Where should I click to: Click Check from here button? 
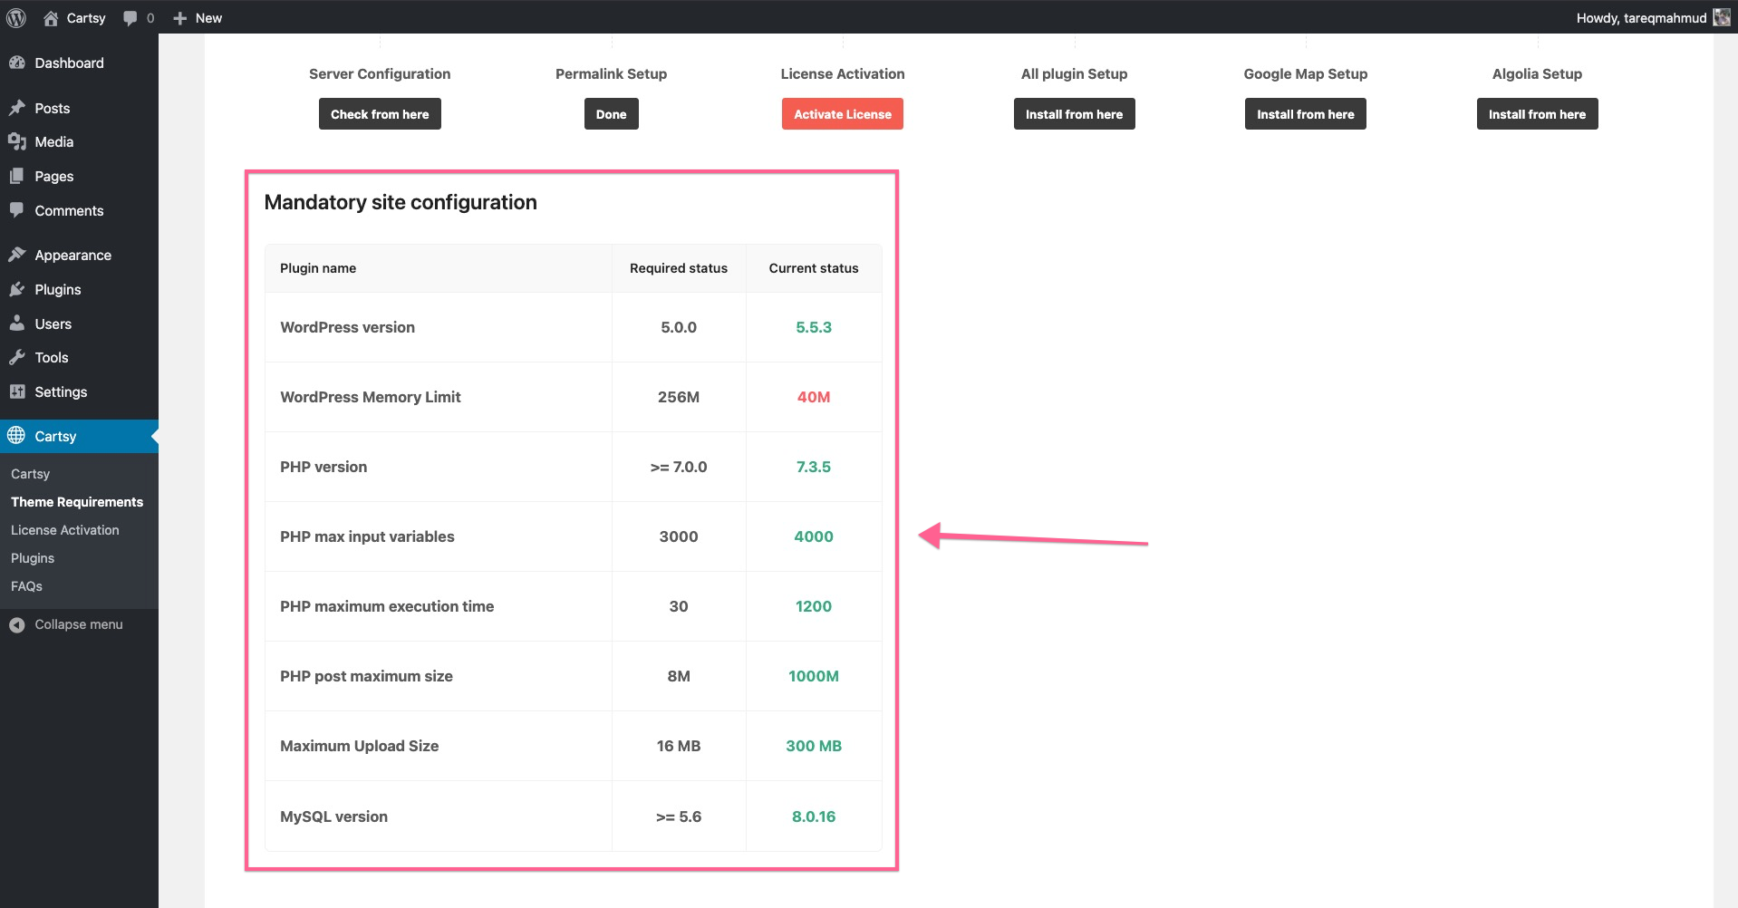click(x=380, y=114)
